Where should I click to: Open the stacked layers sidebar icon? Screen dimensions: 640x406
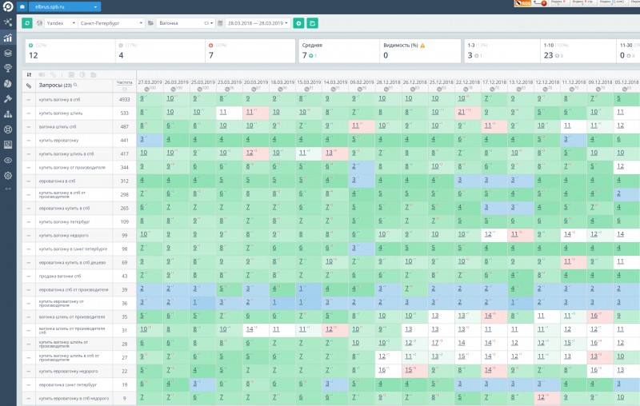click(x=8, y=53)
